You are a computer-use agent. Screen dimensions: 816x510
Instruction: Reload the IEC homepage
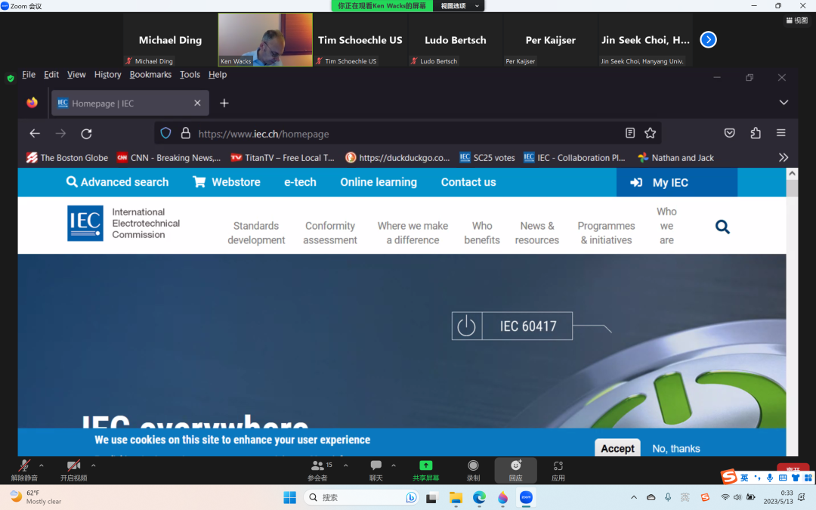coord(86,134)
